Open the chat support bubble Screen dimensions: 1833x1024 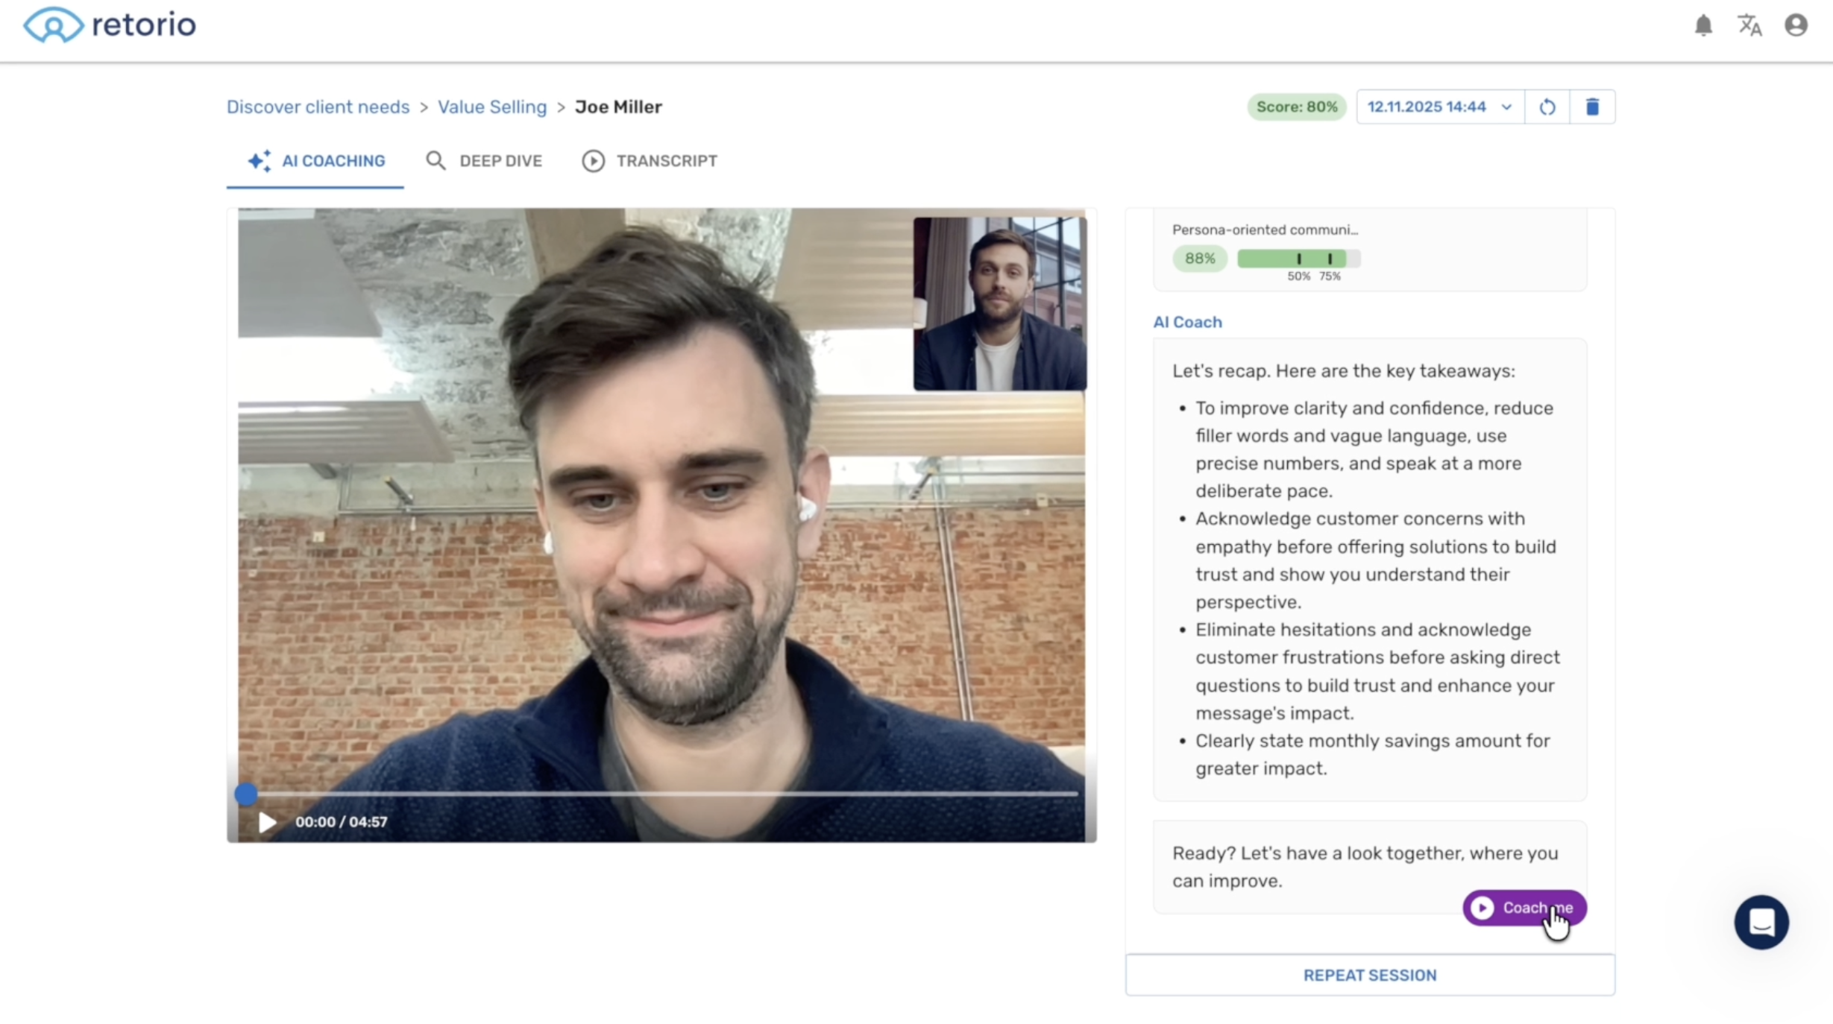(x=1761, y=923)
